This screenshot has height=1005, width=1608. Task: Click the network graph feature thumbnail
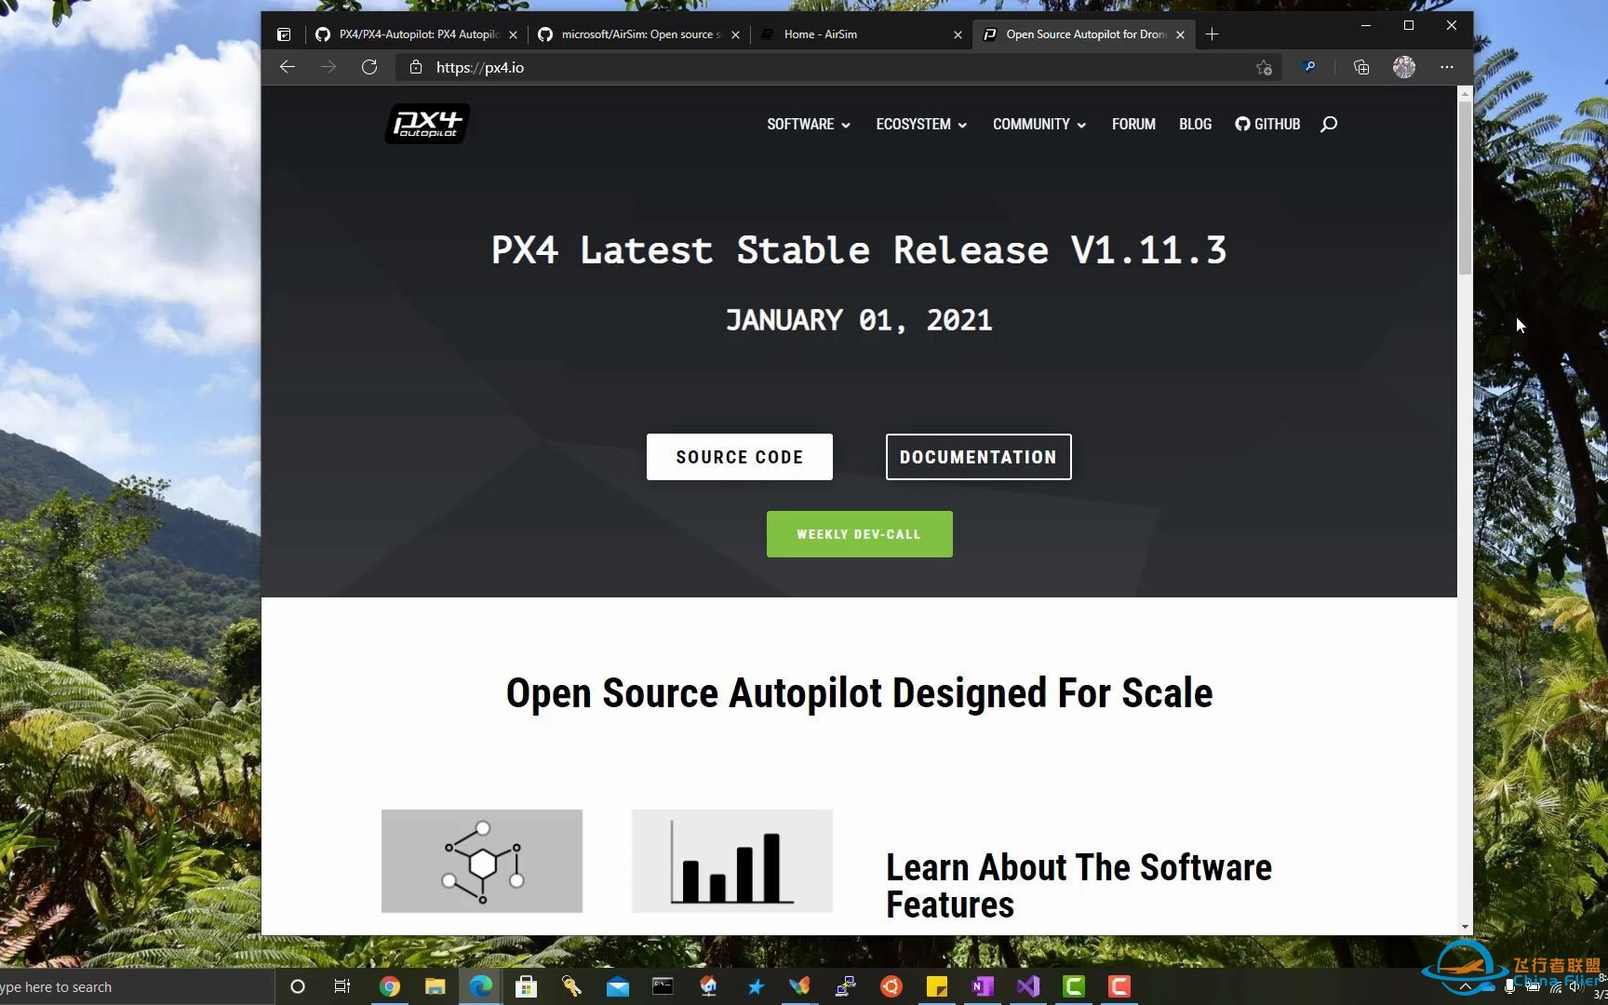(482, 861)
